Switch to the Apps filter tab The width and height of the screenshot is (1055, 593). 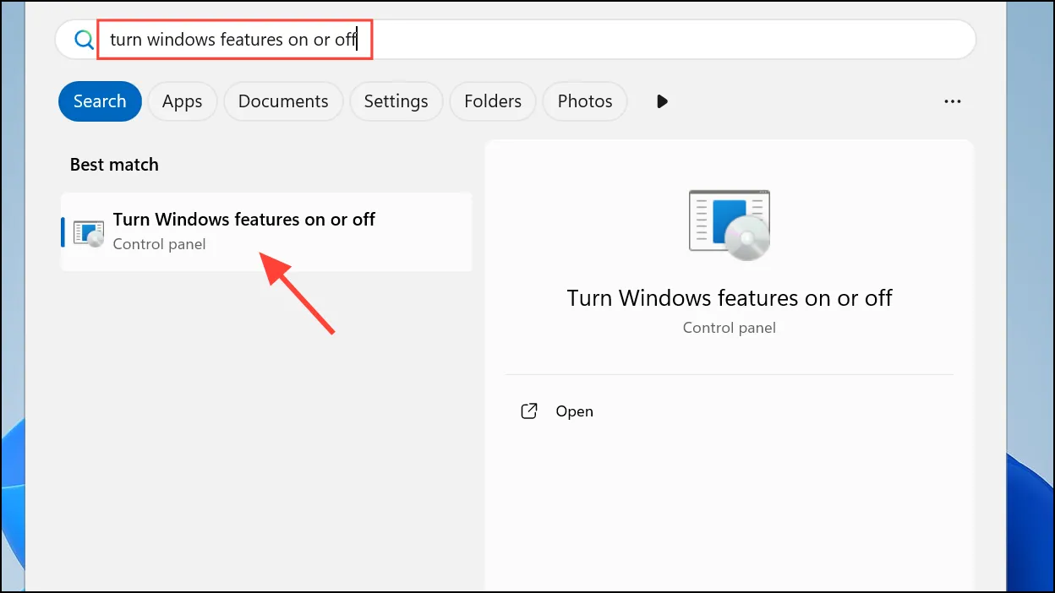coord(183,101)
